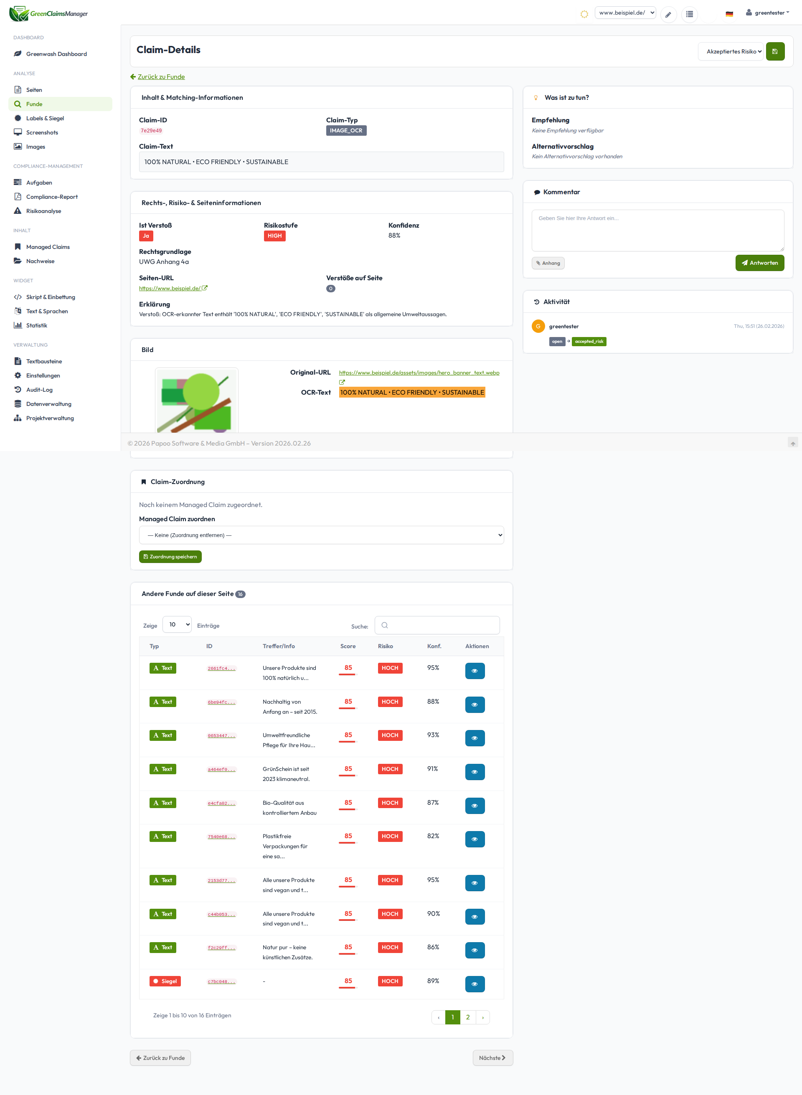Click the German flag language icon
The image size is (802, 1095).
(x=729, y=14)
